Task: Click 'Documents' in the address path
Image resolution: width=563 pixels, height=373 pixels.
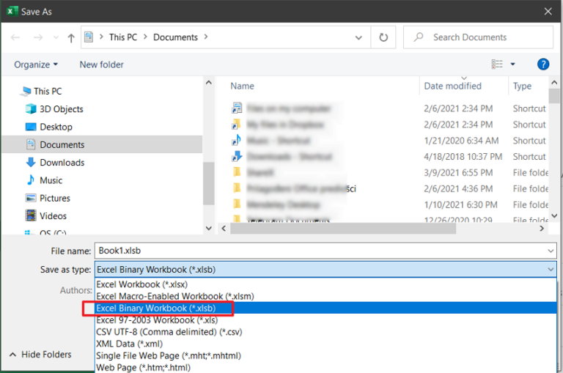Action: [x=176, y=37]
